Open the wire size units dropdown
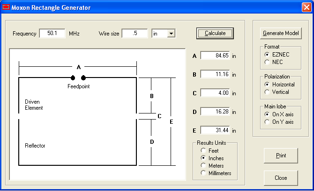 171,34
